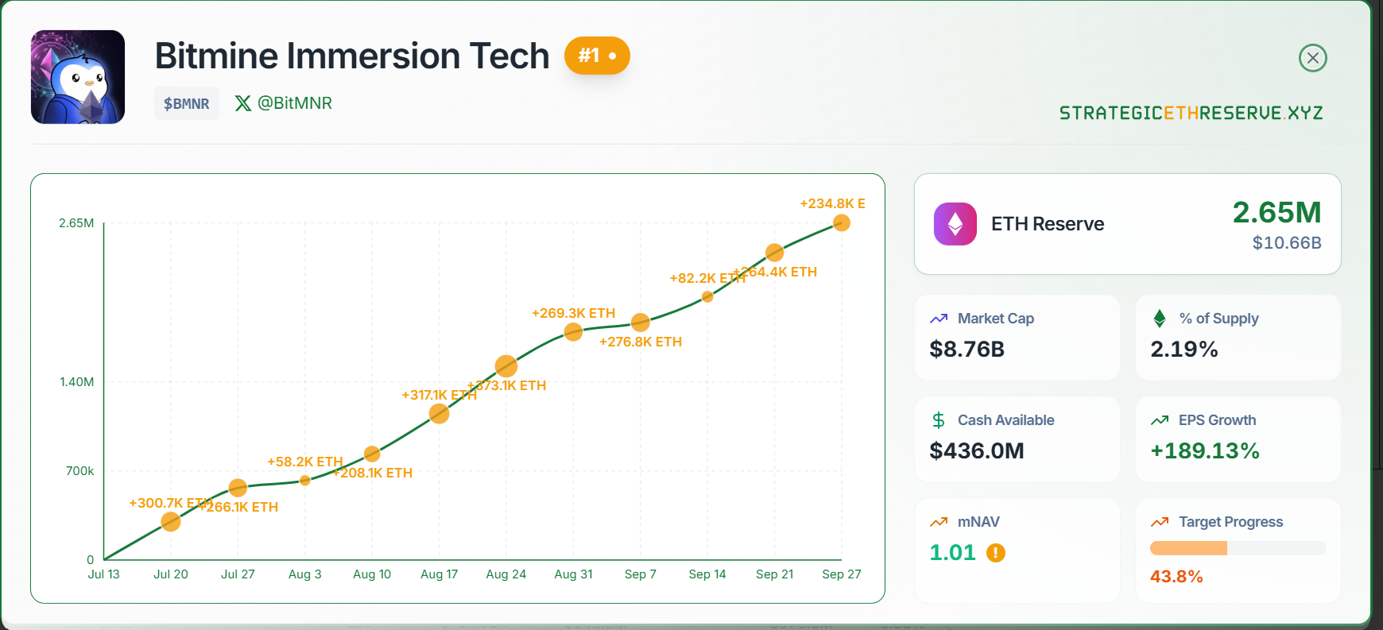
Task: Click the mNAV trend arrow icon
Action: [x=939, y=522]
